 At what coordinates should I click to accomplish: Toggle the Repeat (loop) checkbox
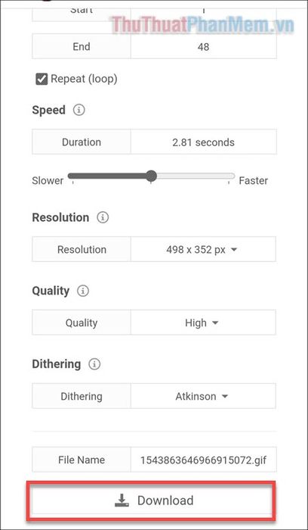pyautogui.click(x=42, y=79)
